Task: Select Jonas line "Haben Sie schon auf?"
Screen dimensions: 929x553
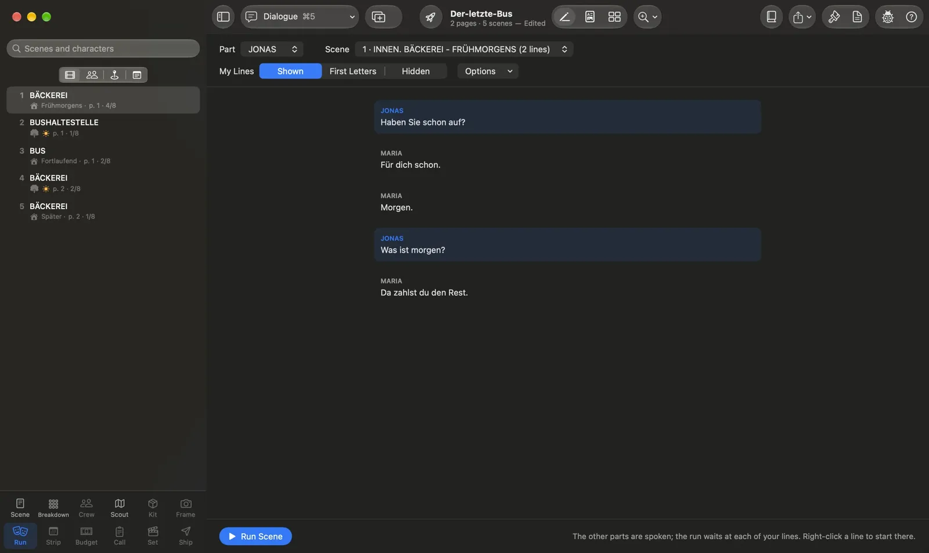Action: (x=567, y=117)
